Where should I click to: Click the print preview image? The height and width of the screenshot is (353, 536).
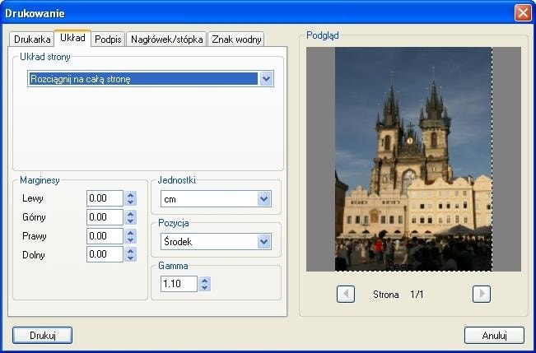coord(413,159)
